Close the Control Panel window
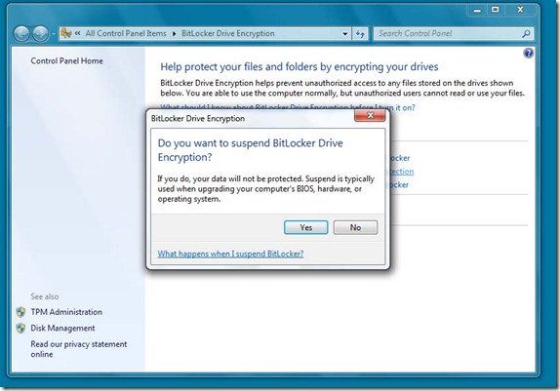Image resolution: width=560 pixels, height=391 pixels. coord(520,10)
